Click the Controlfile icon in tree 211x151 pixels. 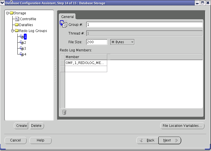(x=17, y=19)
